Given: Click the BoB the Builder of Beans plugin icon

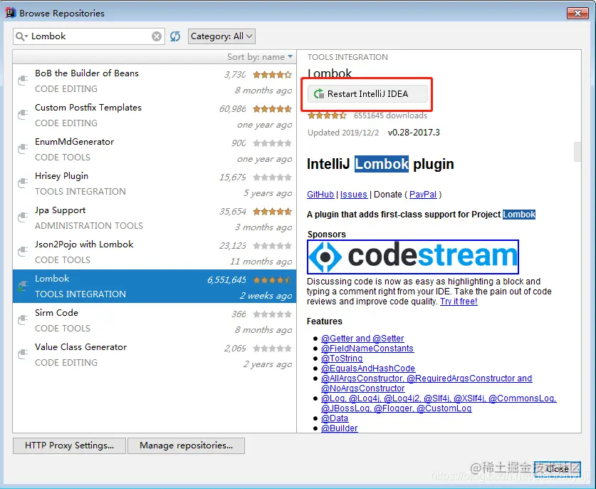Looking at the screenshot, I should click(23, 81).
